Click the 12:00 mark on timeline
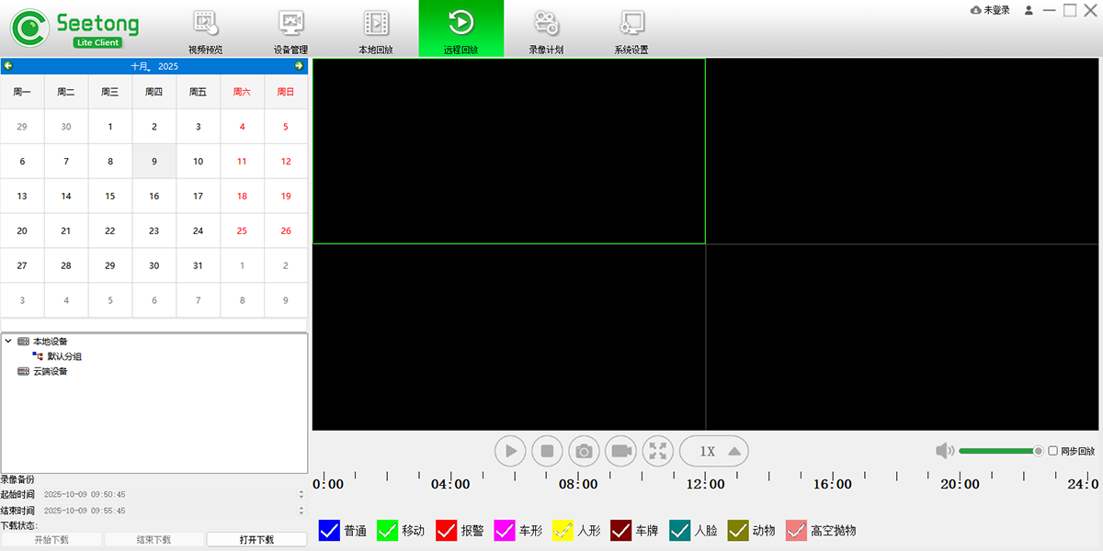This screenshot has width=1103, height=551. tap(705, 484)
